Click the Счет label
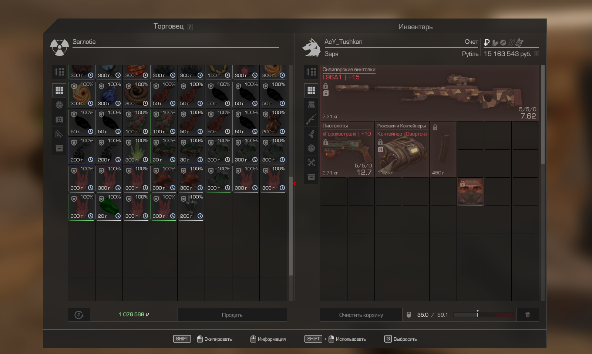592x354 pixels. click(471, 42)
